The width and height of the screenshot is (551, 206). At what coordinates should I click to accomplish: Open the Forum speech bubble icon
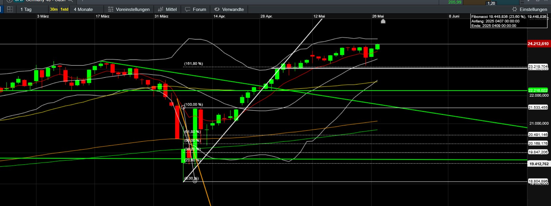click(188, 9)
